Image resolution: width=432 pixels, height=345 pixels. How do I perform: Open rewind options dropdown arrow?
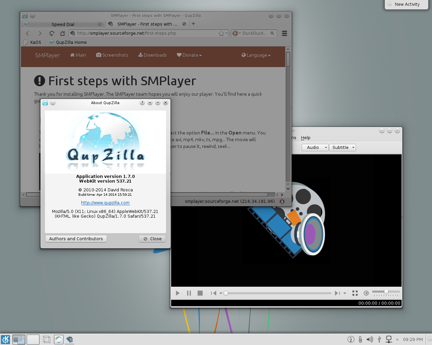pos(221,293)
